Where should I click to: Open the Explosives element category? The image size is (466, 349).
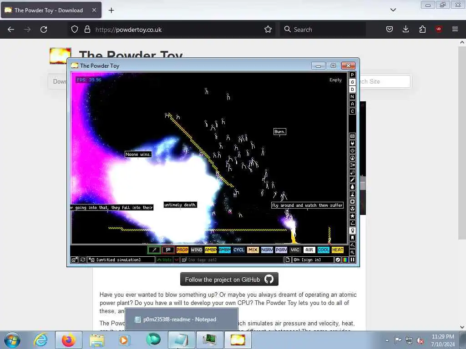352,172
